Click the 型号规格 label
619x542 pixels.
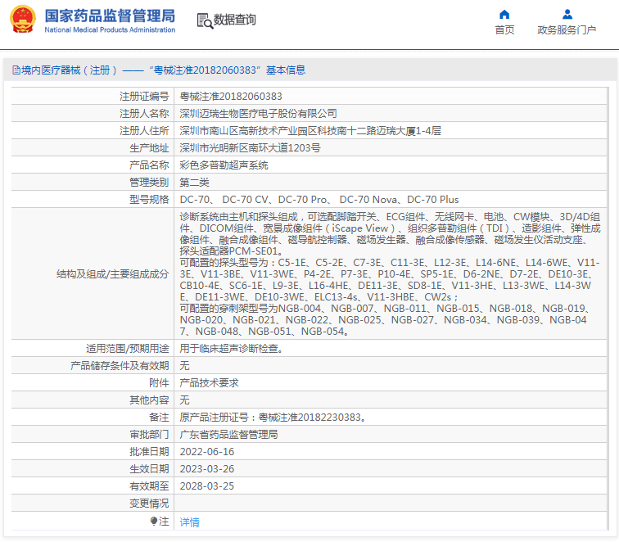click(149, 199)
